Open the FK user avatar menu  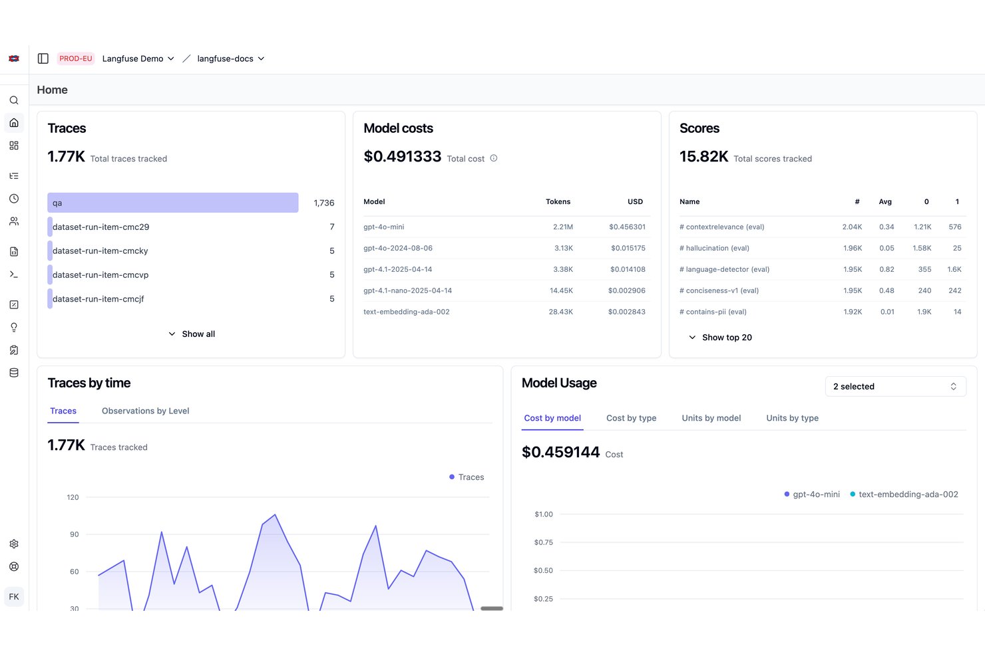coord(14,597)
